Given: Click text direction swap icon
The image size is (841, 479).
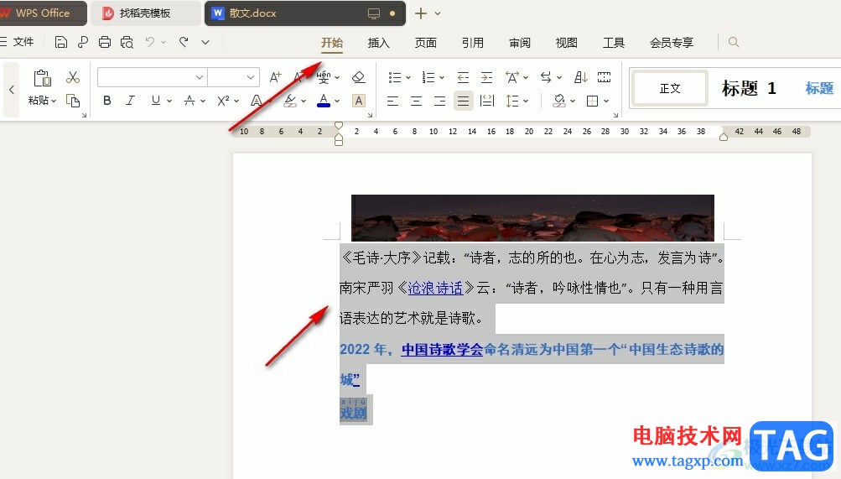Looking at the screenshot, I should pos(546,77).
